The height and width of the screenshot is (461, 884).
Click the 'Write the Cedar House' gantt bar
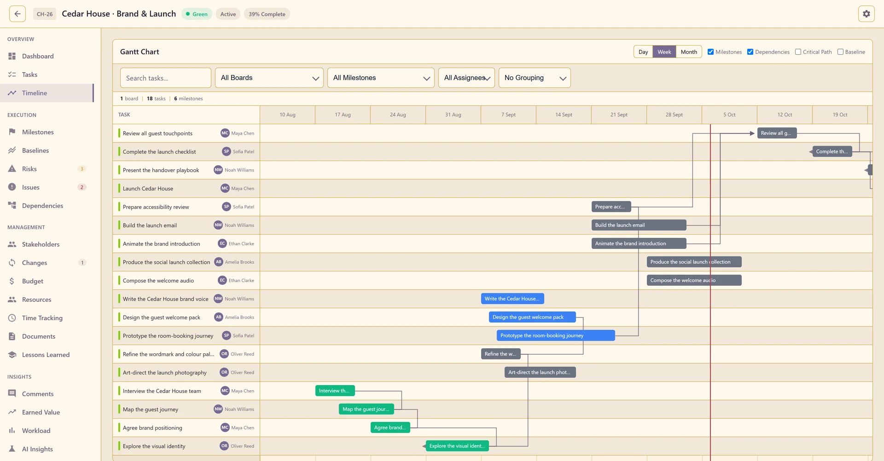[512, 299]
